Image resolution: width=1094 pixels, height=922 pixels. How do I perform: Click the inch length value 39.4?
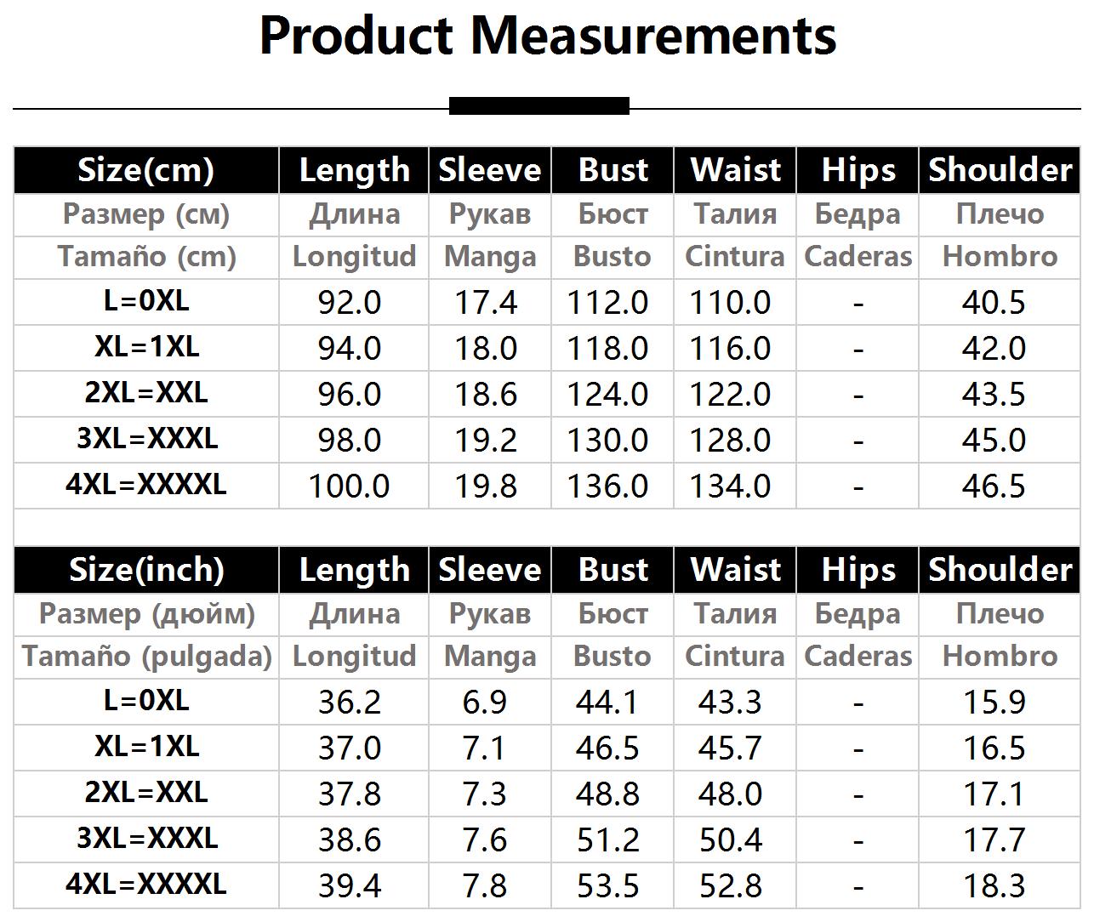(x=350, y=886)
